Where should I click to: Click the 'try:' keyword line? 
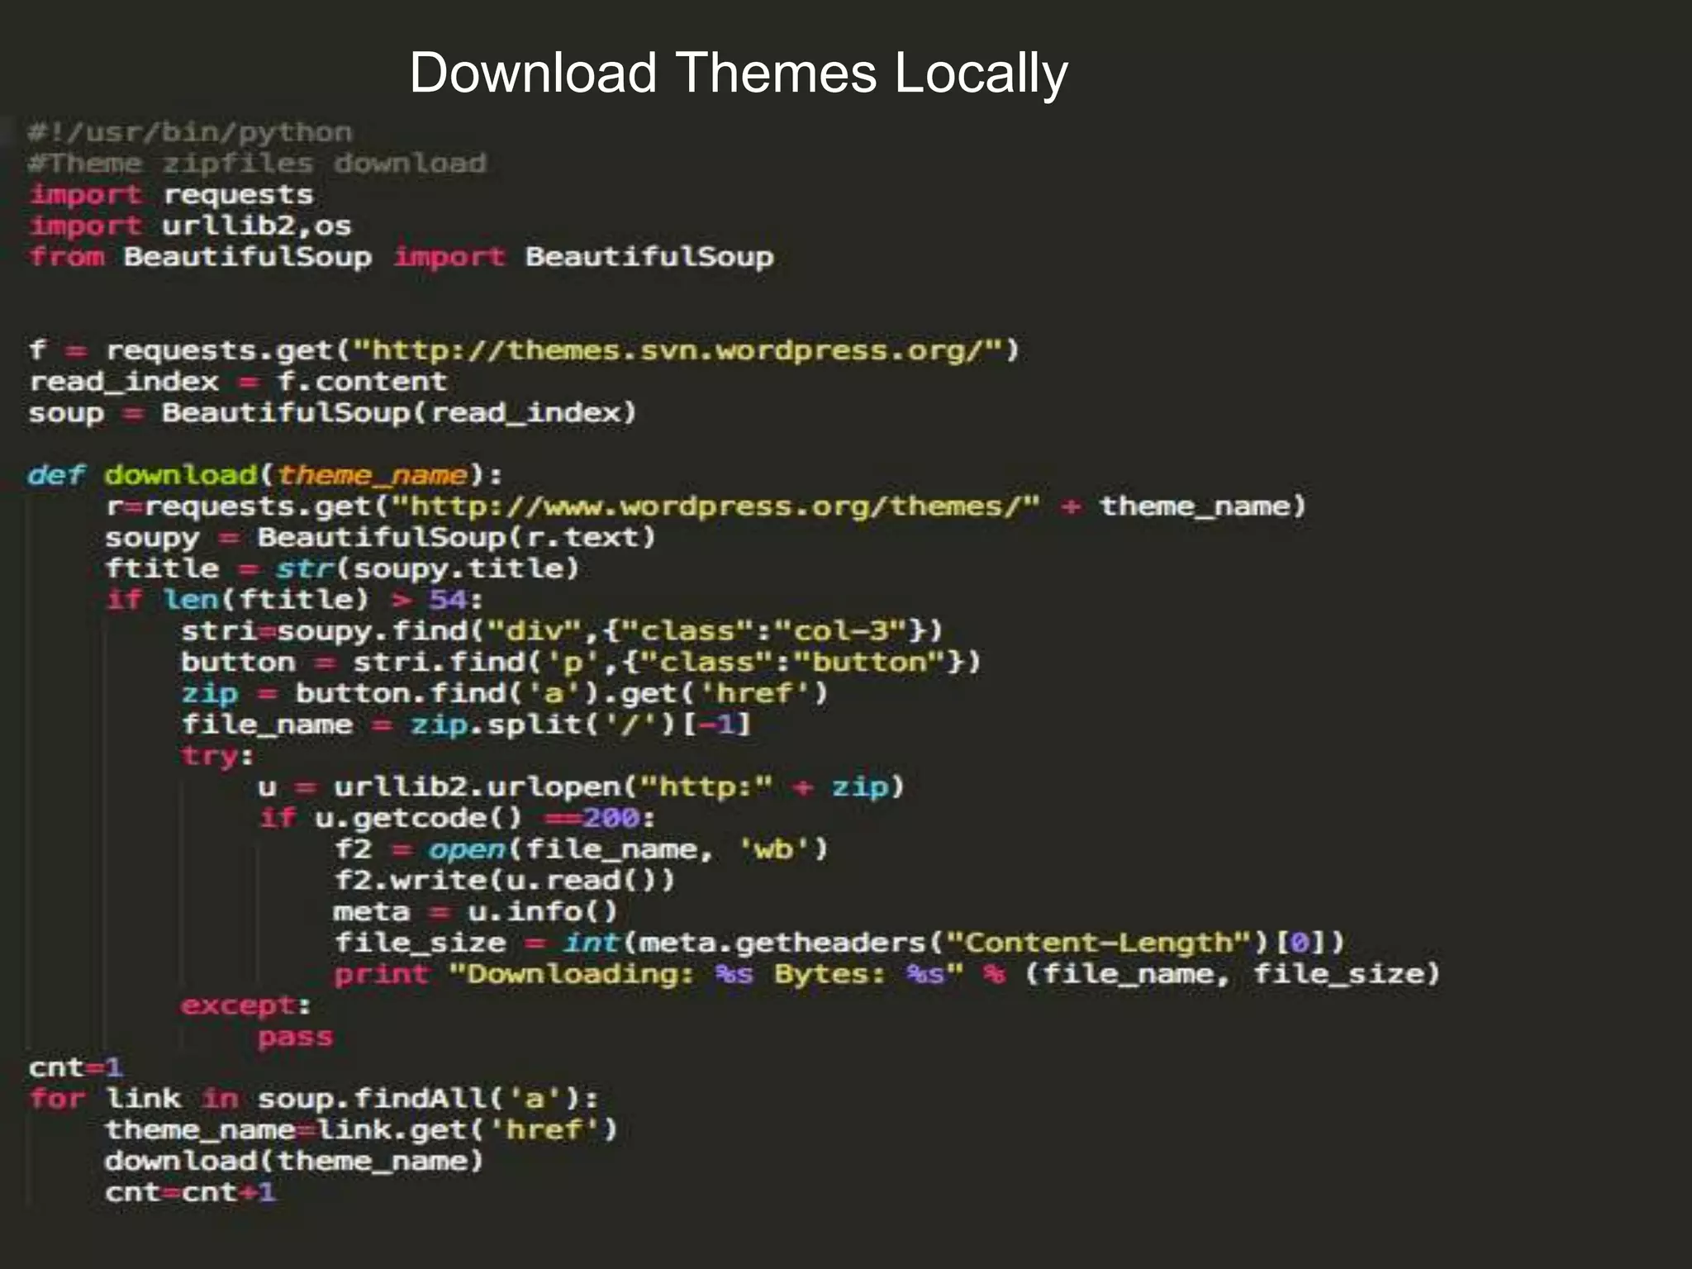(x=218, y=755)
